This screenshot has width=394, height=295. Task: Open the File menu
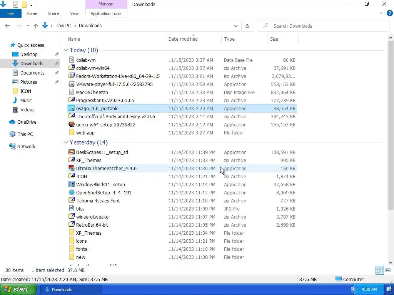point(10,13)
